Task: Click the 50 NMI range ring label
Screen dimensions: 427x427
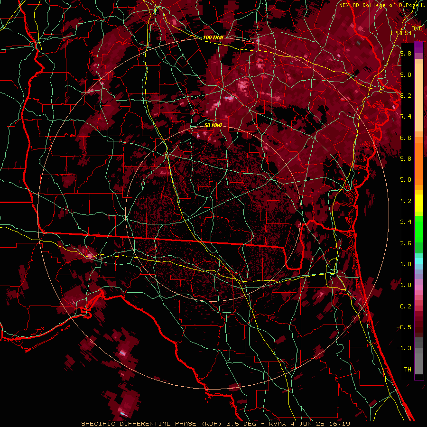Action: (213, 125)
